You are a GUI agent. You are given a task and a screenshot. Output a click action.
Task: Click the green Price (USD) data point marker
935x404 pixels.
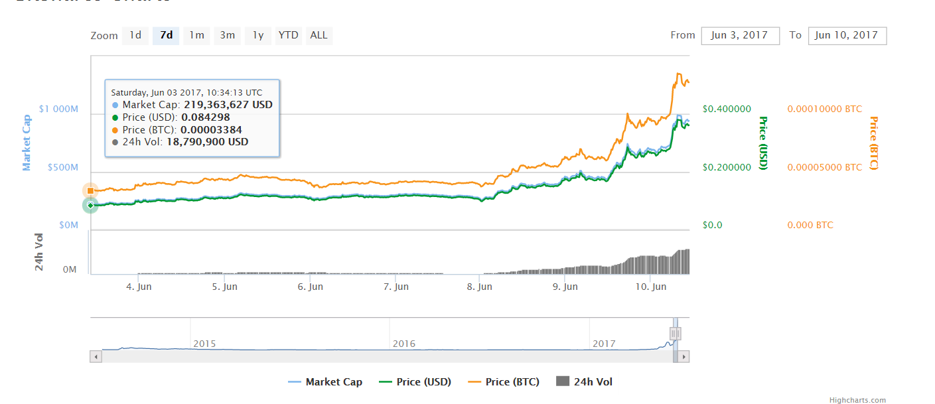[x=90, y=205]
